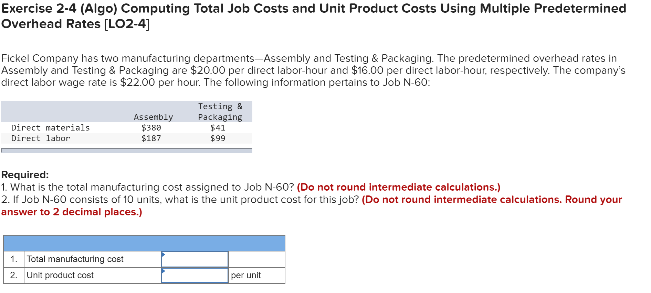651x293 pixels.
Task: Click the blue flag marker beside Total manufacturing cost field
Action: coord(163,255)
